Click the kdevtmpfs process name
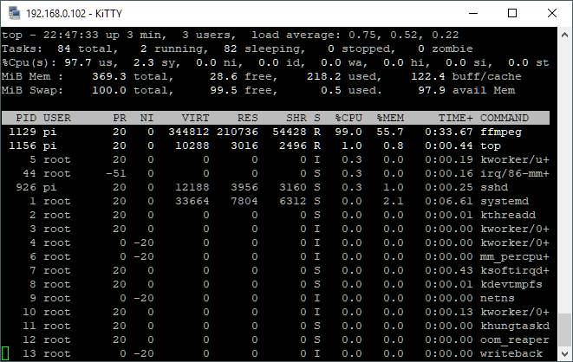Viewport: 573px width, 362px height. (x=511, y=285)
